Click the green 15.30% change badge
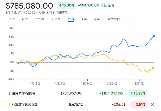161x111 pixels. click(x=67, y=5)
